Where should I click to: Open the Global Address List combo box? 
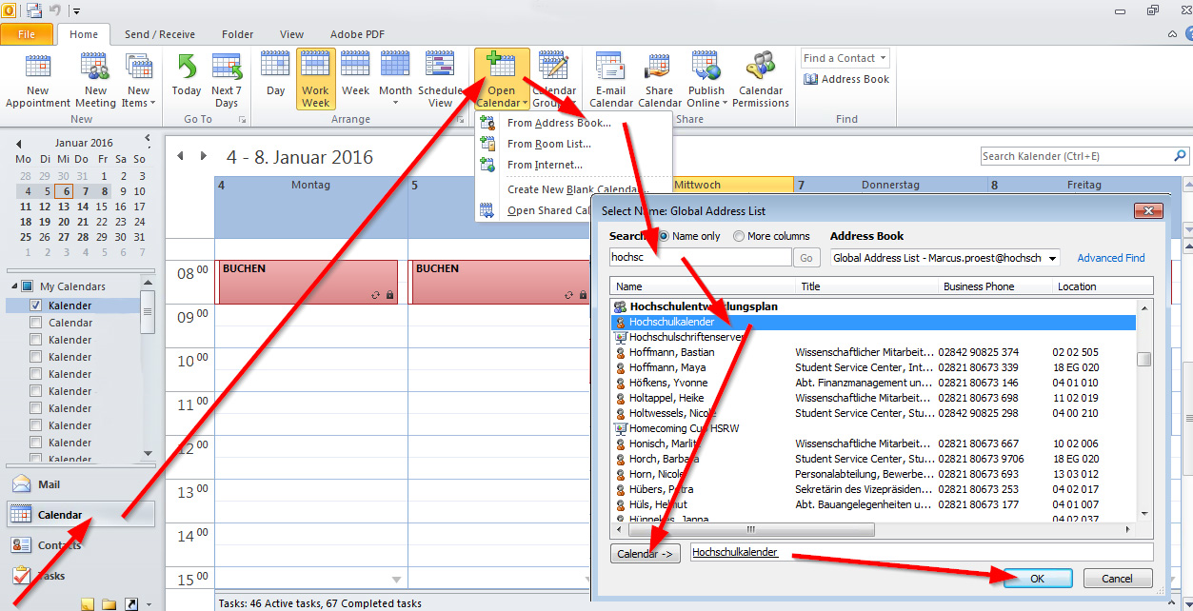pos(944,258)
